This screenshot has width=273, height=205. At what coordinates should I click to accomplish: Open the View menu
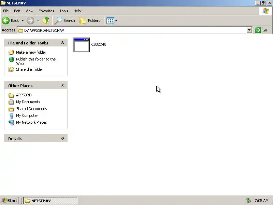[29, 11]
